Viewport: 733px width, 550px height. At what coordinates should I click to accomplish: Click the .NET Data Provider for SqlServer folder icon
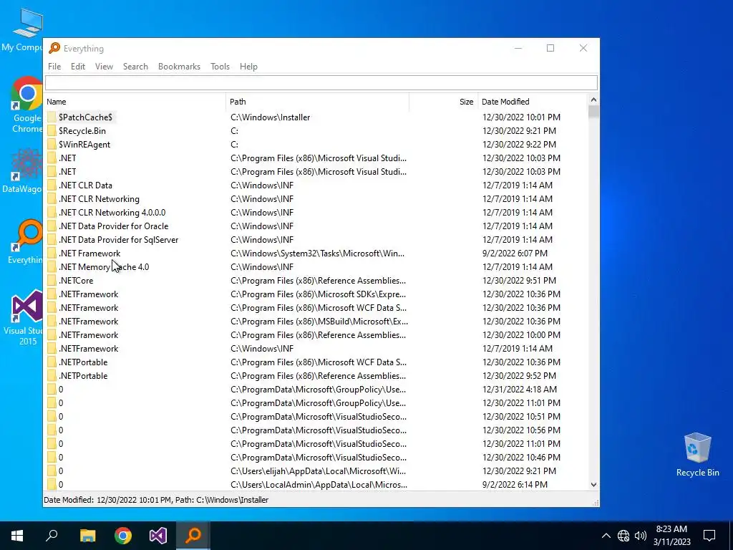(x=52, y=239)
